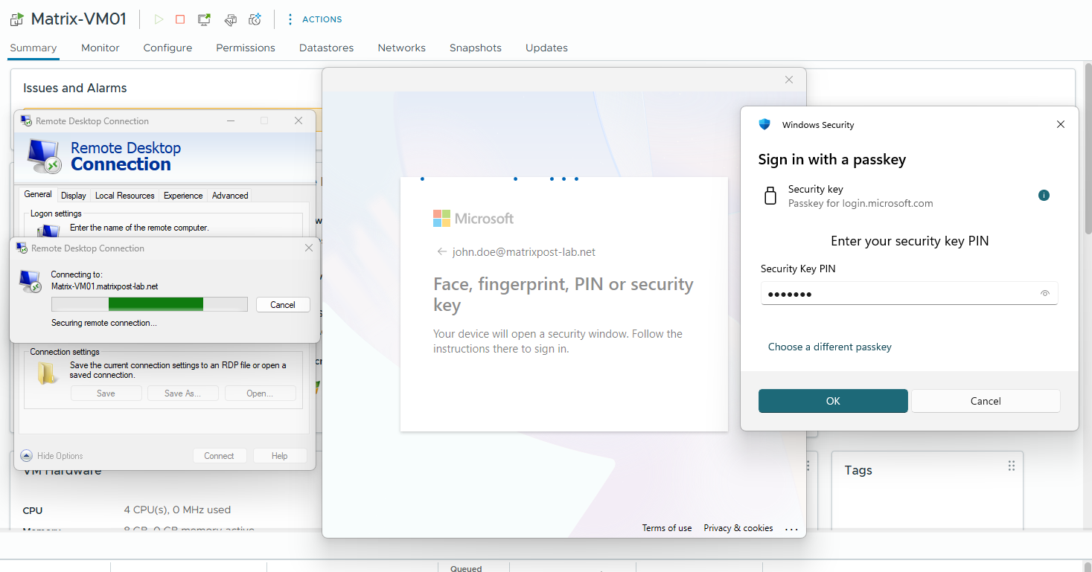Select the Permissions tab
Screen dimensions: 1092x572
[246, 48]
